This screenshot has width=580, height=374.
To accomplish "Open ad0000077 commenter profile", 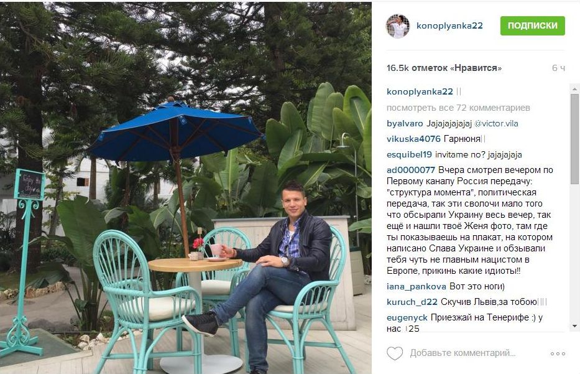I will point(410,170).
